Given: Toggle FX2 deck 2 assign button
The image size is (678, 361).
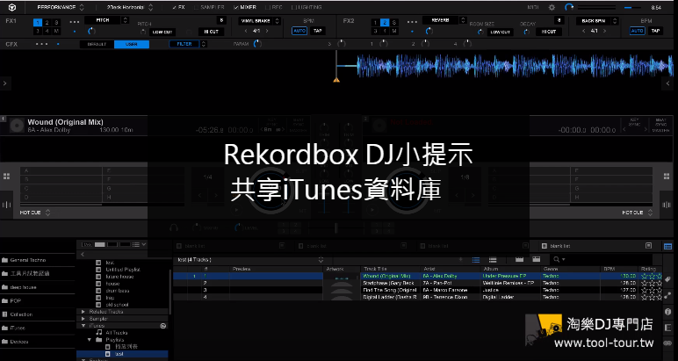Looking at the screenshot, I should [385, 23].
